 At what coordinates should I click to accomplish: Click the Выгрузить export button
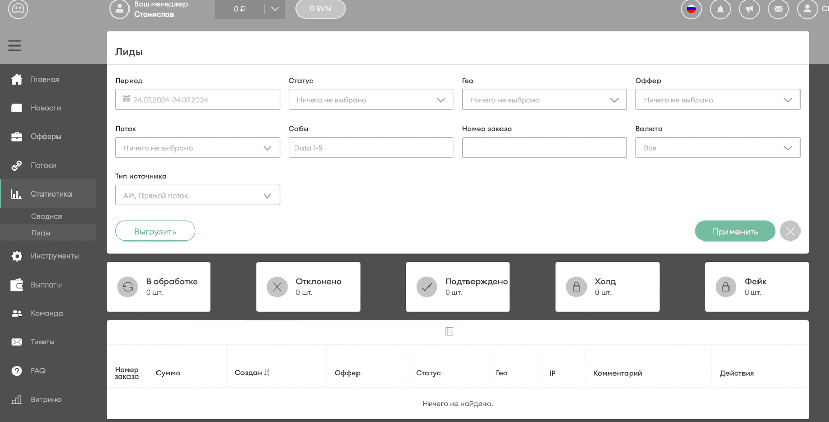click(x=155, y=231)
